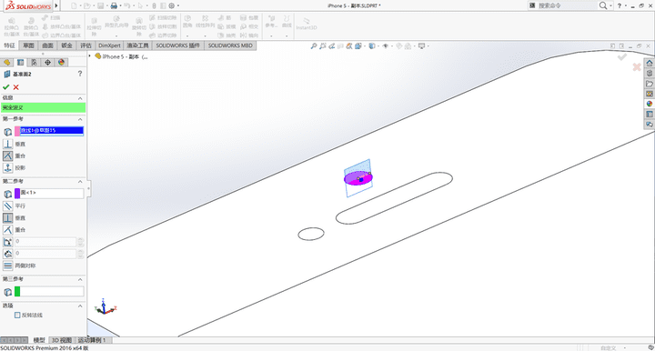Open the Save button dropdown arrow
655x351 pixels.
(x=106, y=5)
